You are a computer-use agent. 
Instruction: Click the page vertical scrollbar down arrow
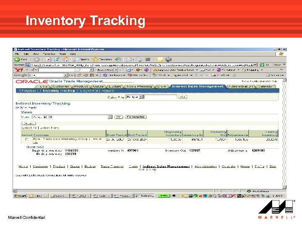pyautogui.click(x=284, y=187)
